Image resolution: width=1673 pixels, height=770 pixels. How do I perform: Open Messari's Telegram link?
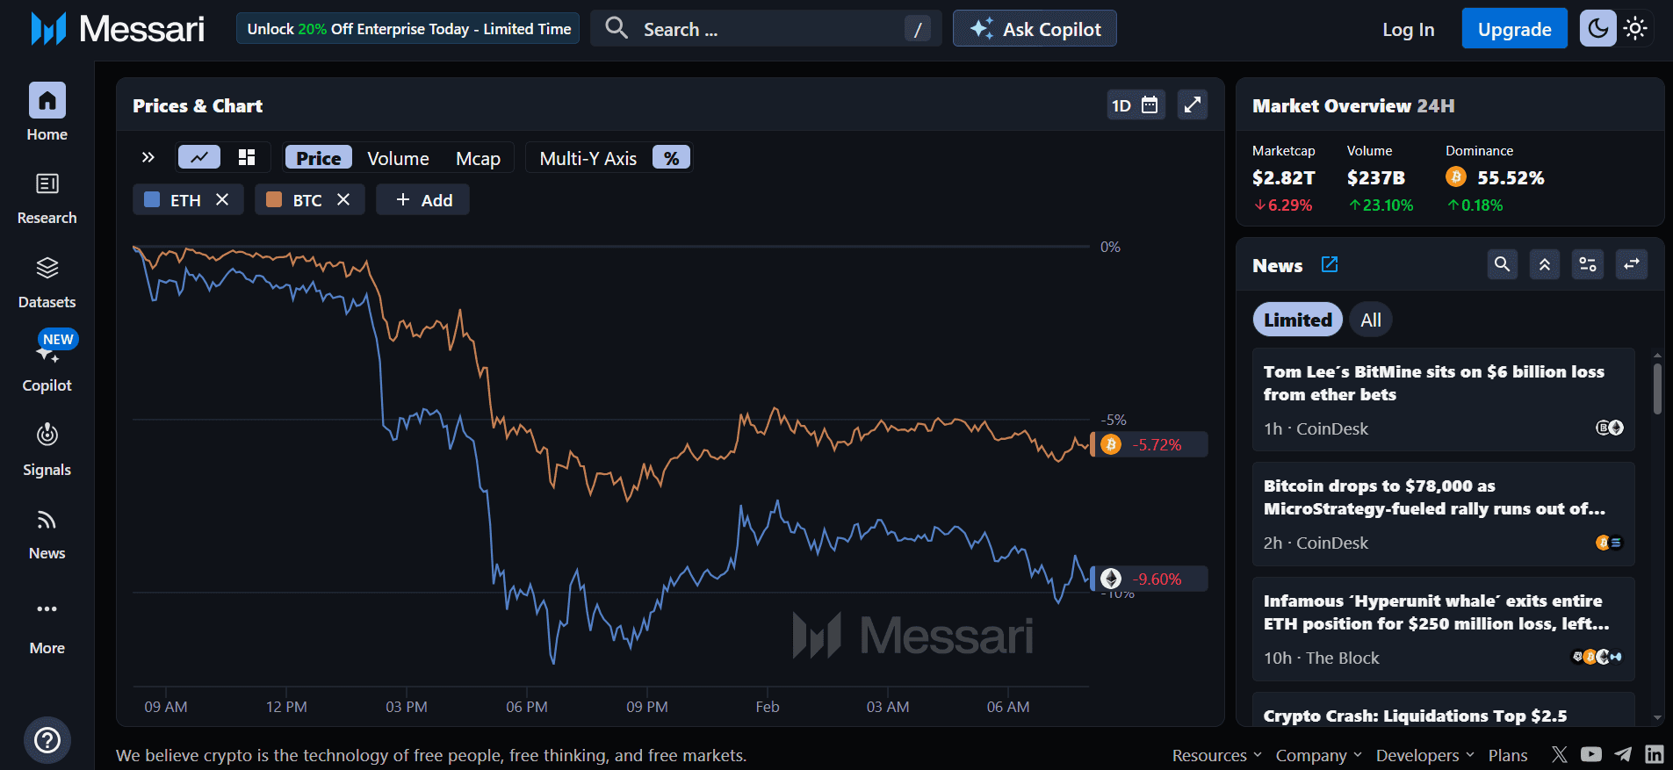coord(1623,754)
